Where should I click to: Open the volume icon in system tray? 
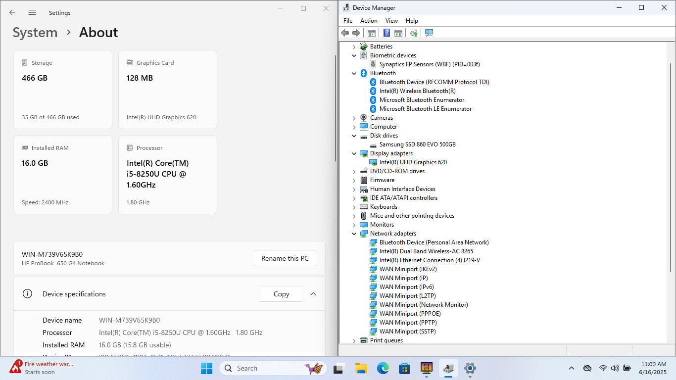tap(615, 368)
